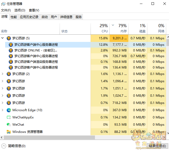This screenshot has width=169, height=151.
Task: Switch to the 启动 tab
Action: (x=45, y=17)
